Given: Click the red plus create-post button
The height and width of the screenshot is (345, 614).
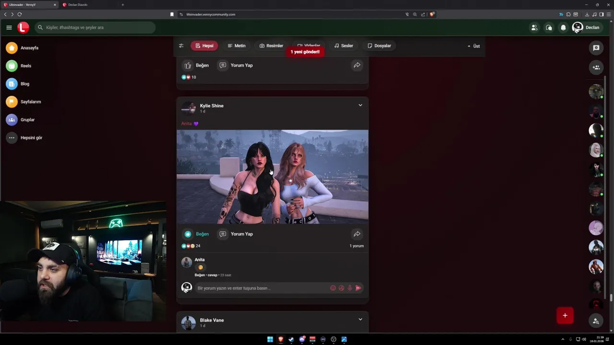Looking at the screenshot, I should click(x=565, y=315).
